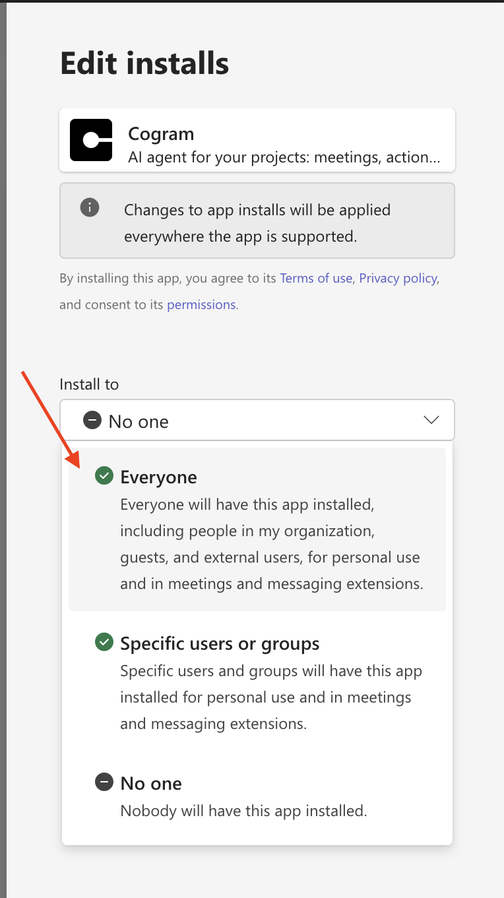Click the green checkmark icon beside Everyone
Screen dimensions: 504x898
pos(104,475)
